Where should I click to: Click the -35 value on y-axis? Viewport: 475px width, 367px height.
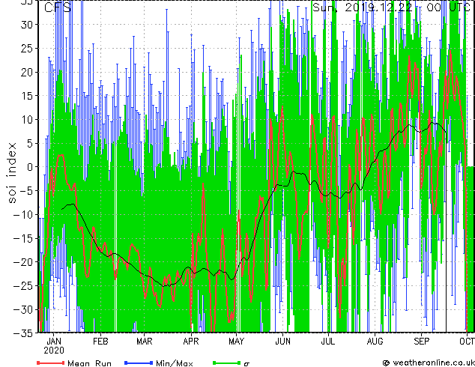(22, 333)
